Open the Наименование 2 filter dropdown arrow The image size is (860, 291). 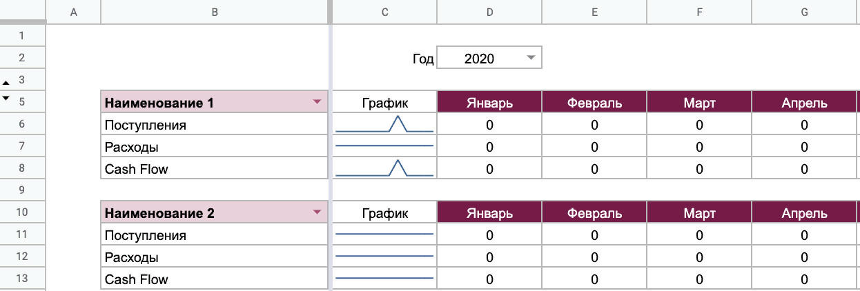[317, 213]
